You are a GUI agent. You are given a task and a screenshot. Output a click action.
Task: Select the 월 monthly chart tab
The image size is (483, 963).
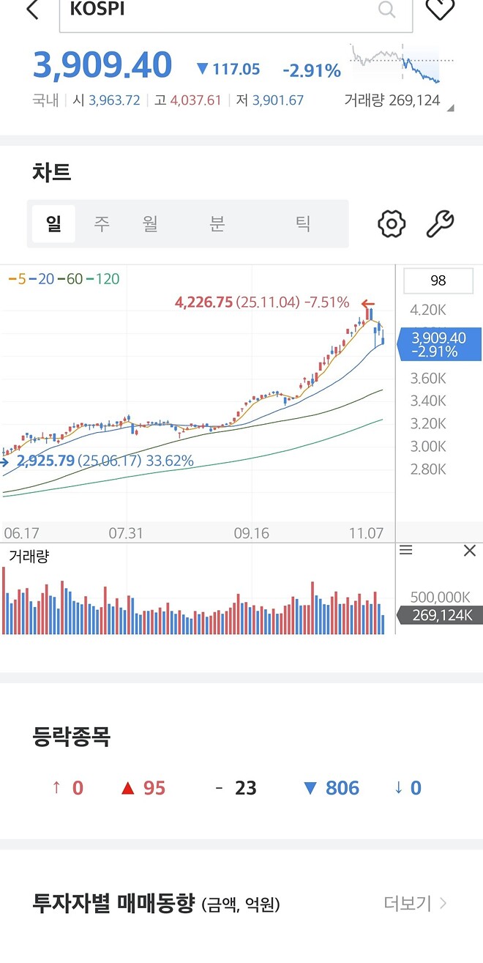tap(151, 223)
